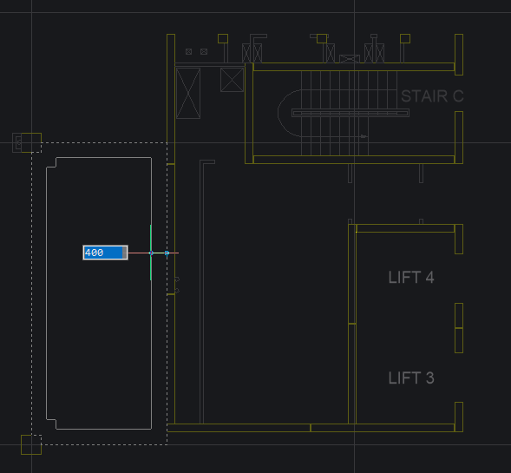Pick the tall crossed shaft rectangle
This screenshot has height=473, width=511.
[x=188, y=93]
